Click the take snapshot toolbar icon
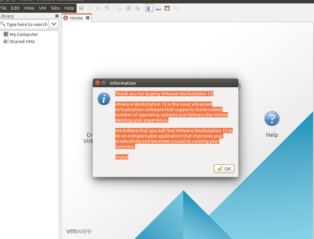 click(x=120, y=8)
